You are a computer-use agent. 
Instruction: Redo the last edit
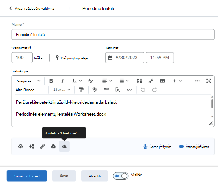pyautogui.click(x=154, y=90)
